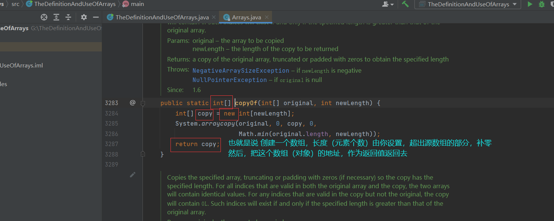Click 'Copies the specified array' doc paragraph

coord(308,195)
